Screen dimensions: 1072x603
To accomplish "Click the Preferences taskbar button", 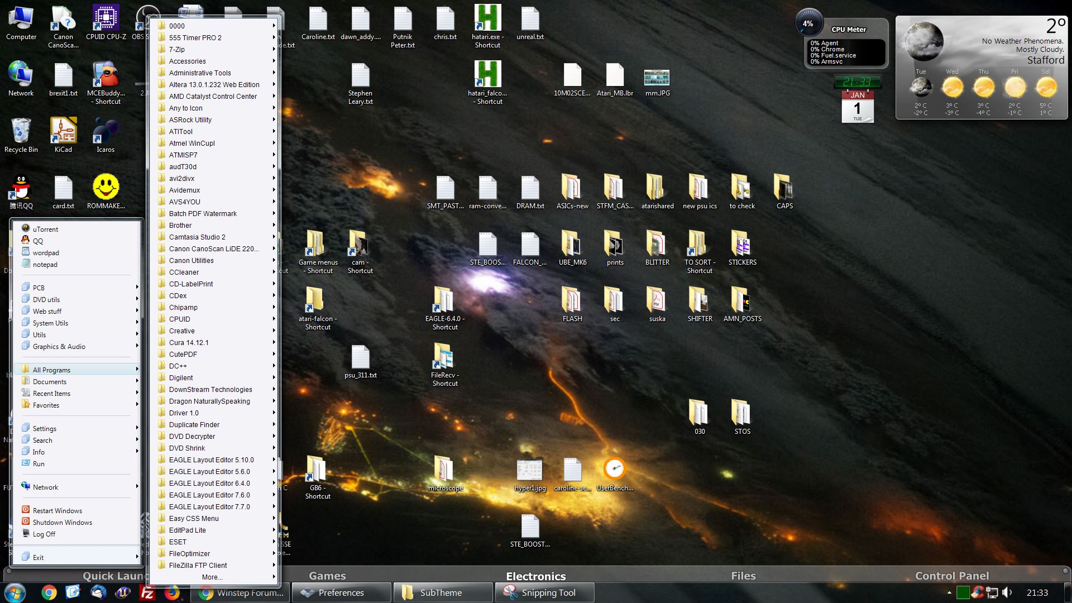I will pos(341,593).
